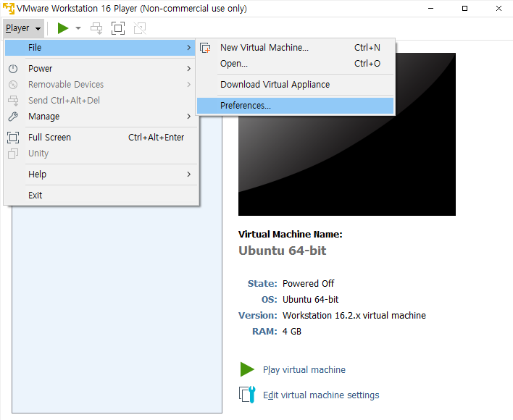Expand the Help submenu arrow
Screen dimensions: 513x420
click(x=189, y=175)
